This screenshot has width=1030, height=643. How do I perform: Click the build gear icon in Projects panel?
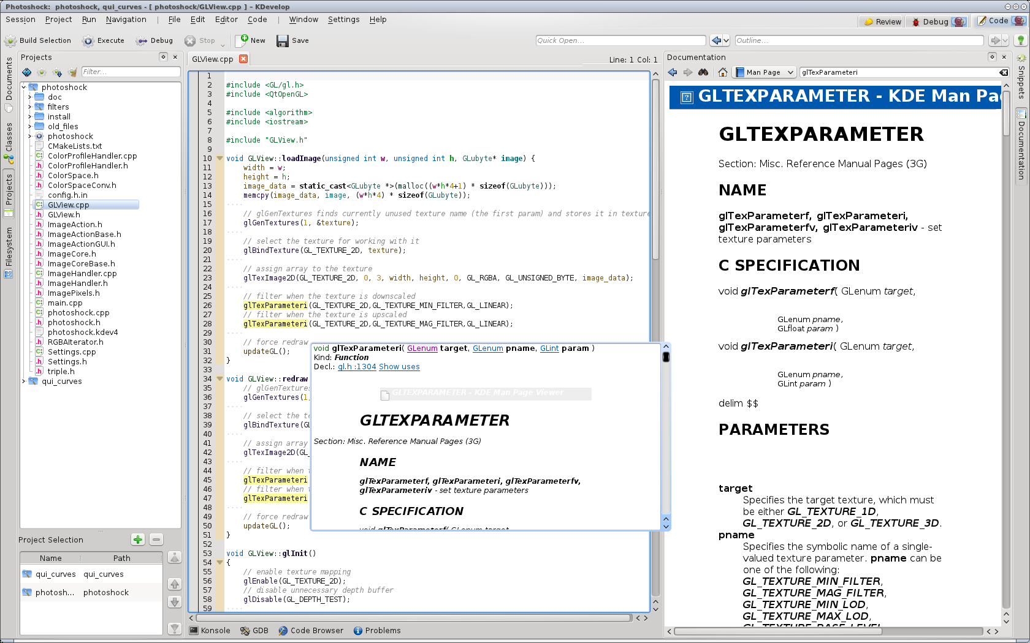pos(42,72)
